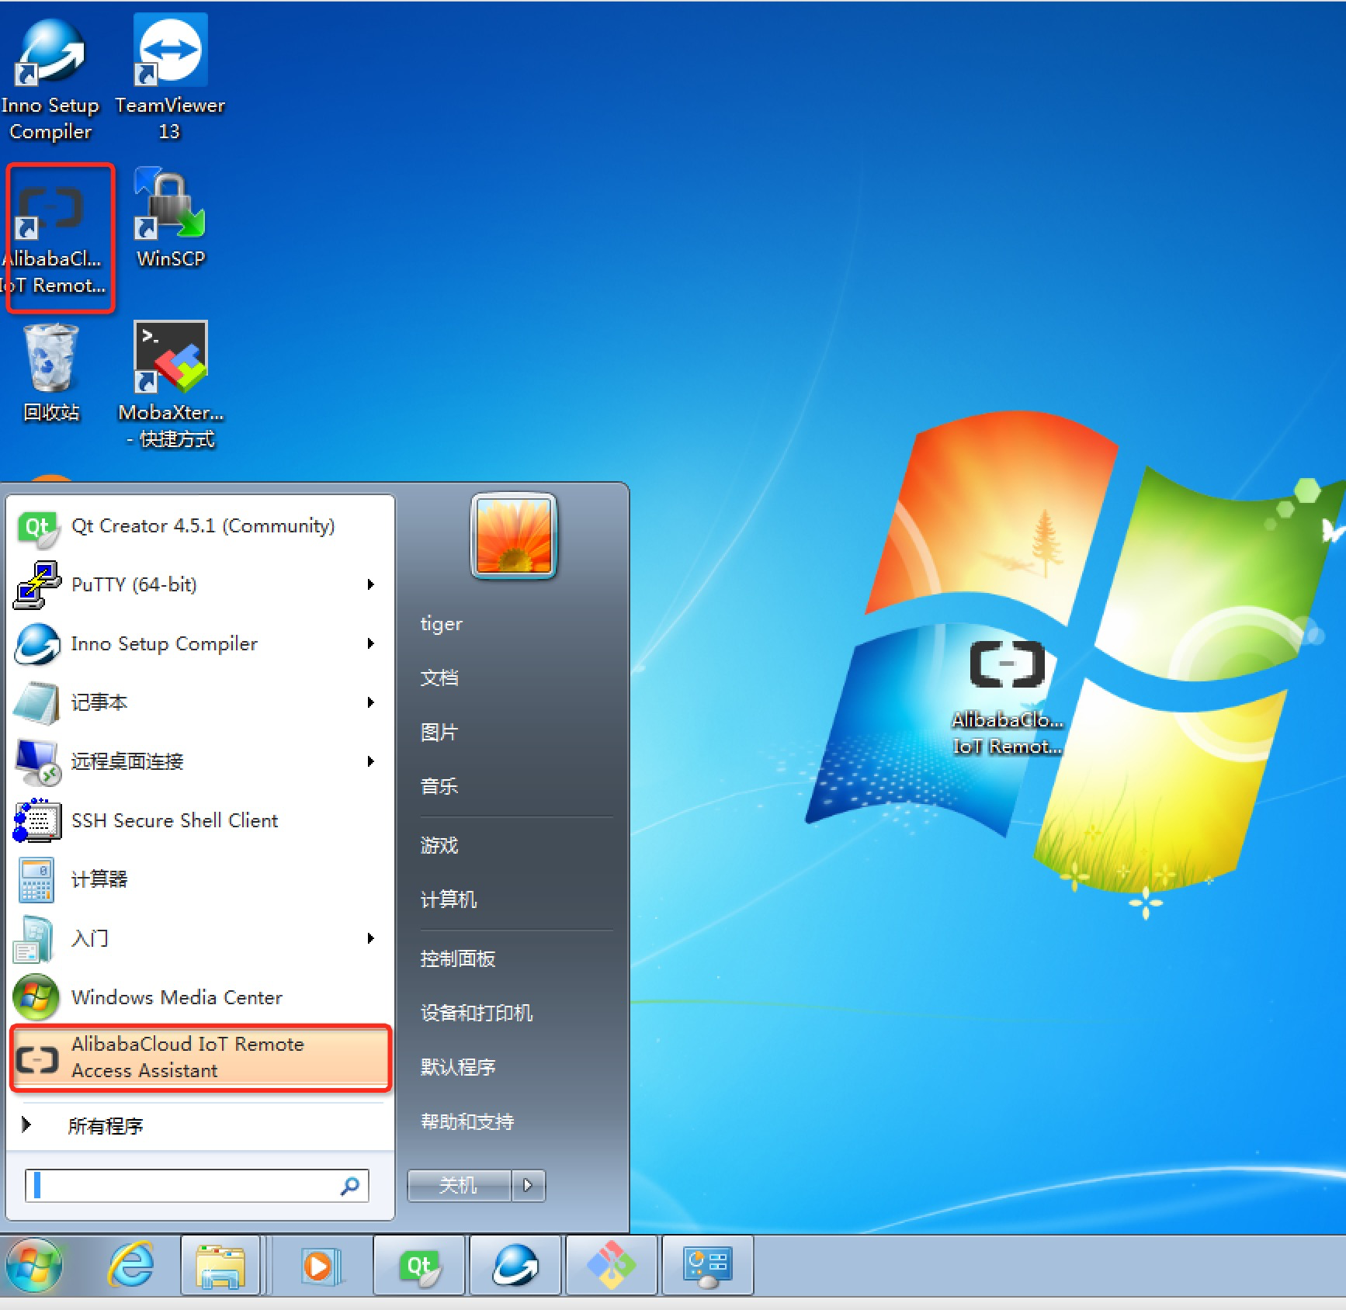This screenshot has width=1346, height=1310.
Task: Open Windows Explorer from taskbar
Action: [x=220, y=1266]
